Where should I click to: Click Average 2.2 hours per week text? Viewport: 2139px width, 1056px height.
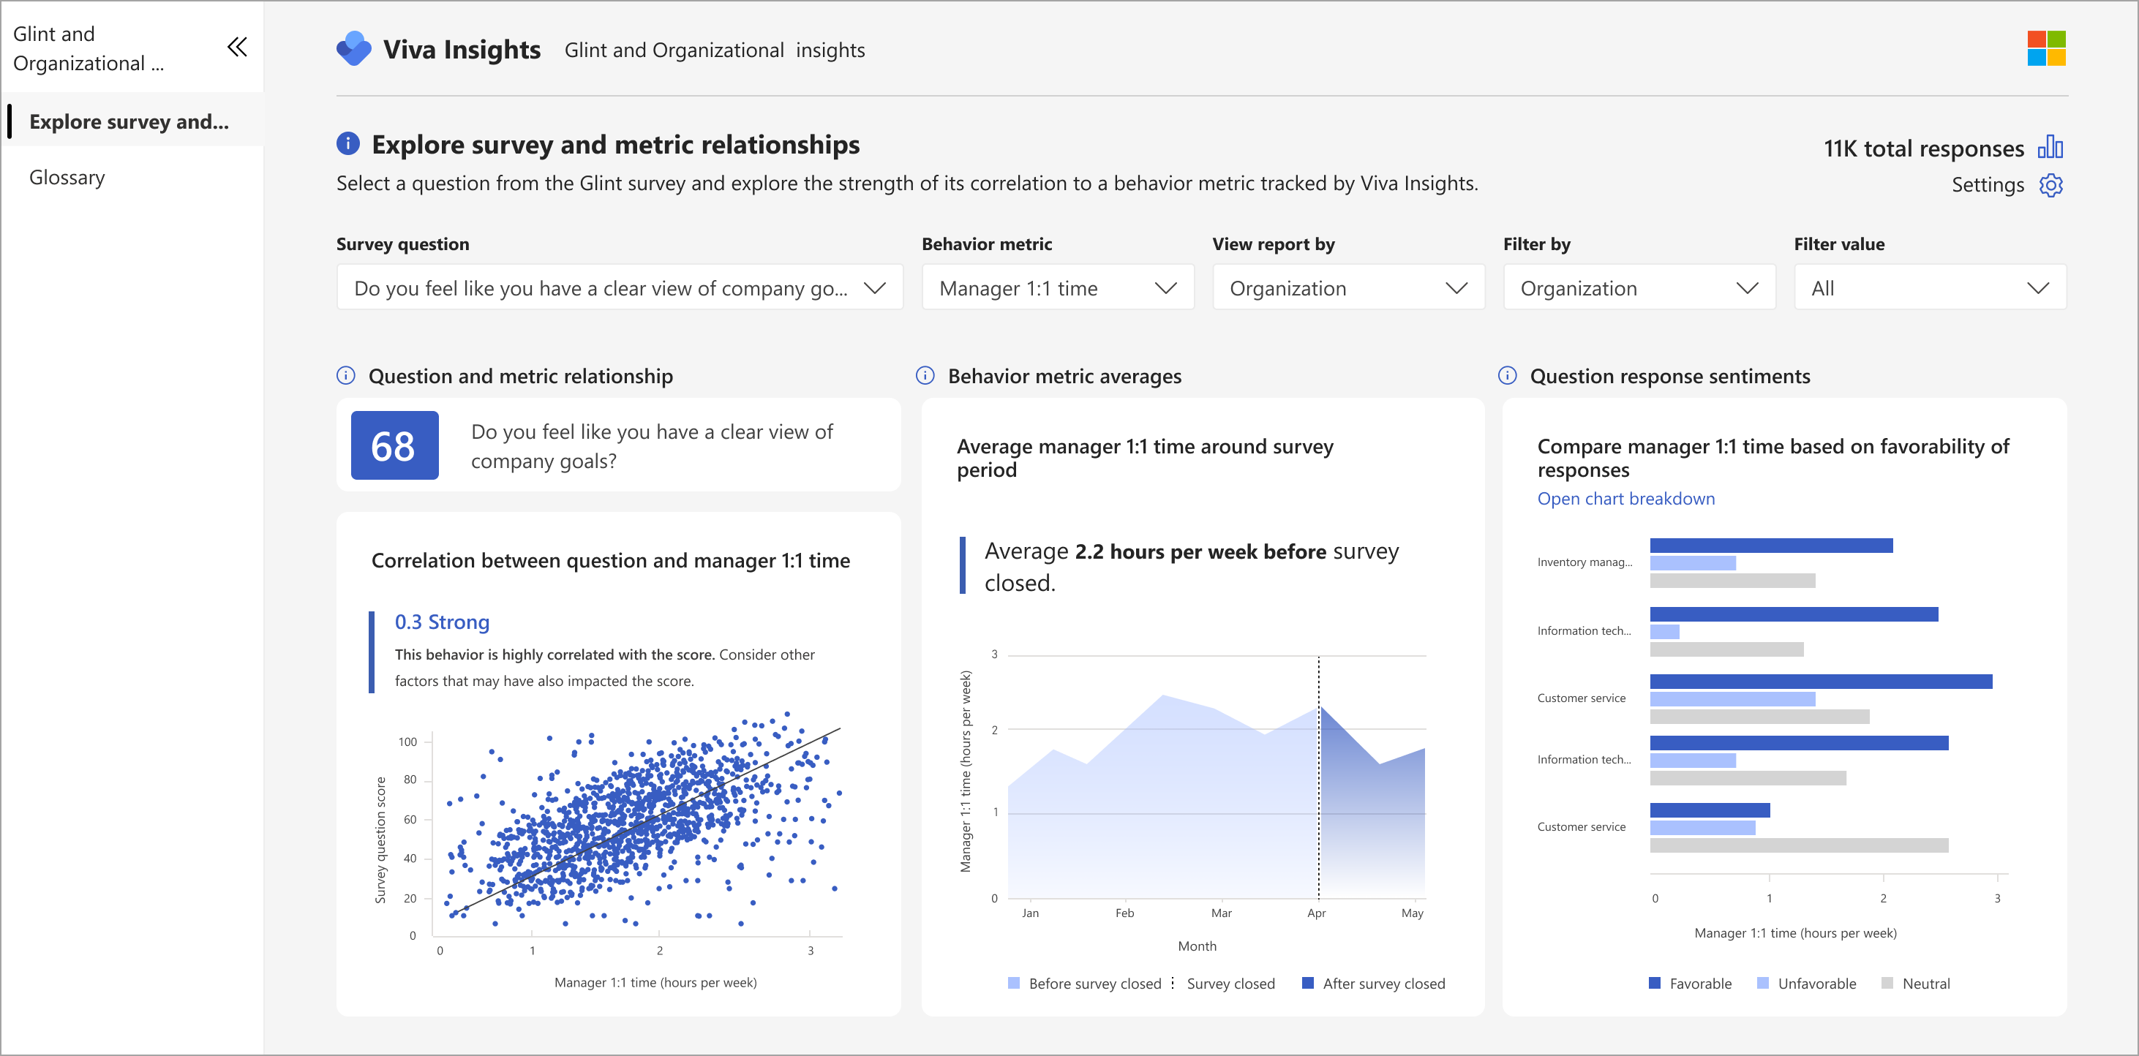[x=1192, y=566]
